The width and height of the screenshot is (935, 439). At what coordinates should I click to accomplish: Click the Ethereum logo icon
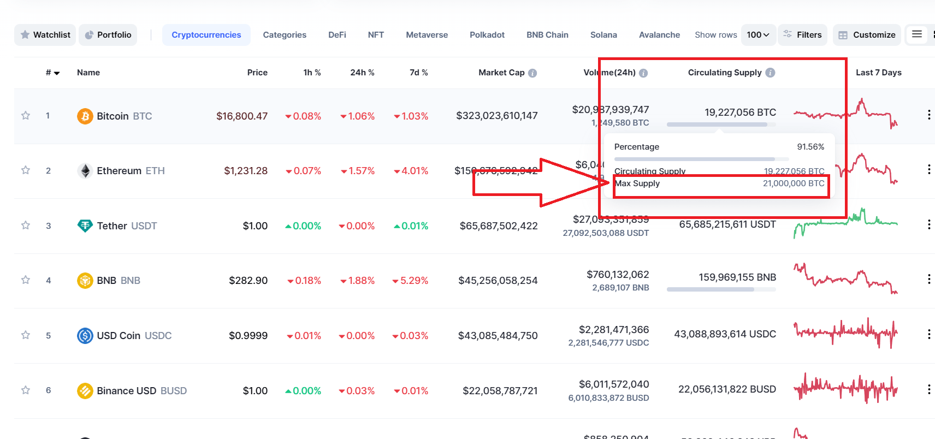coord(85,171)
